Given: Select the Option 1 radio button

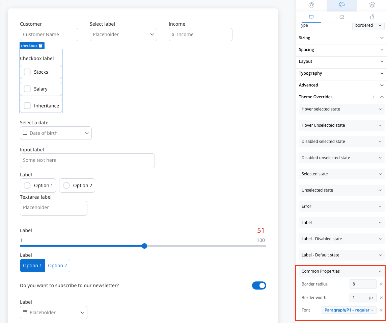Looking at the screenshot, I should 27,185.
